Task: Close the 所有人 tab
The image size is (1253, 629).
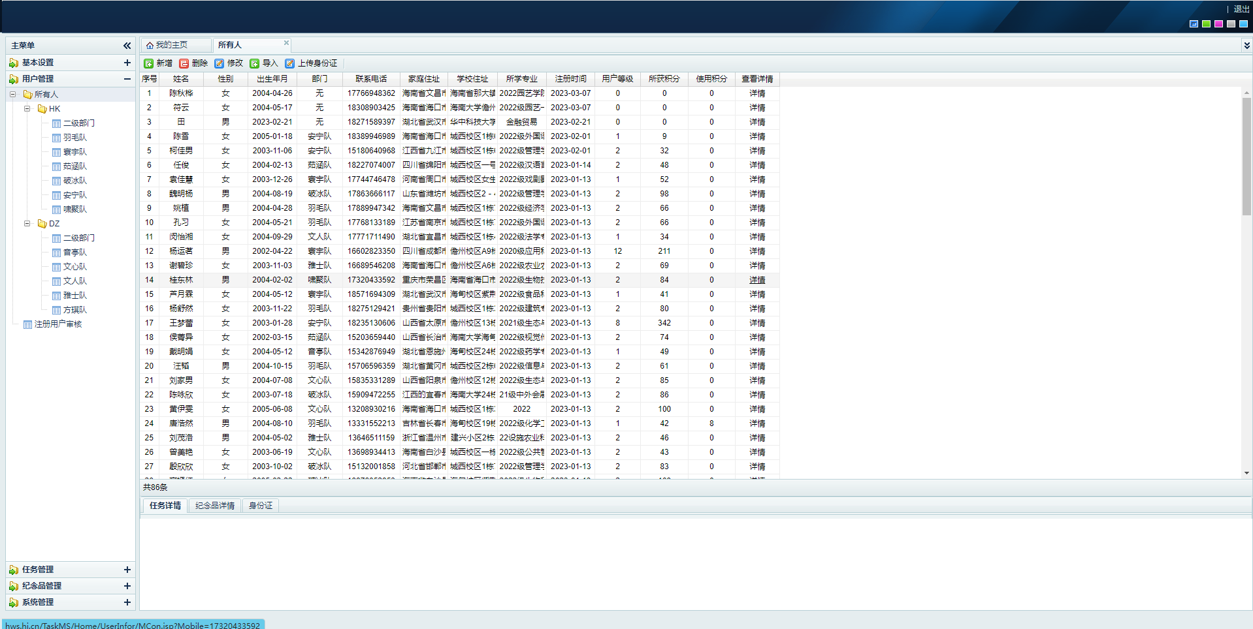Action: point(286,42)
